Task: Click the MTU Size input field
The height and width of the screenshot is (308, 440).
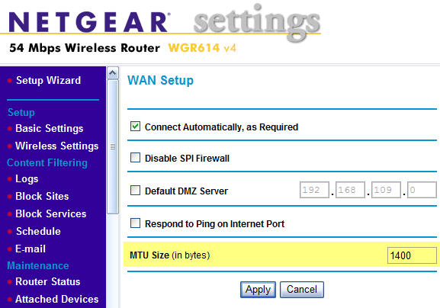Action: pyautogui.click(x=412, y=255)
